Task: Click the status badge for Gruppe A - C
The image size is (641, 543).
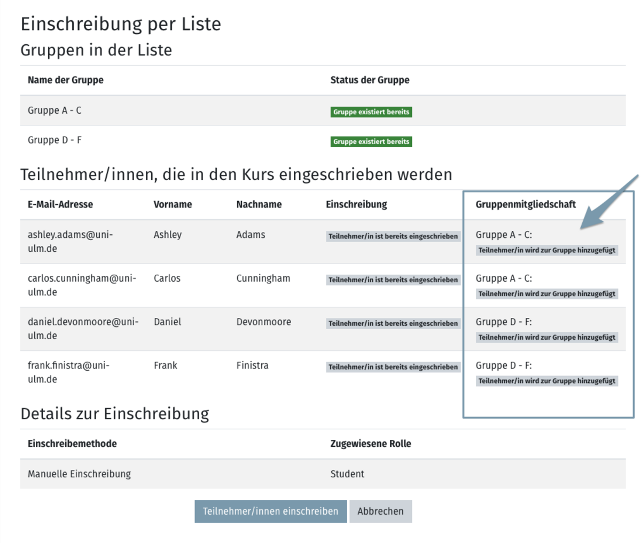Action: 371,112
